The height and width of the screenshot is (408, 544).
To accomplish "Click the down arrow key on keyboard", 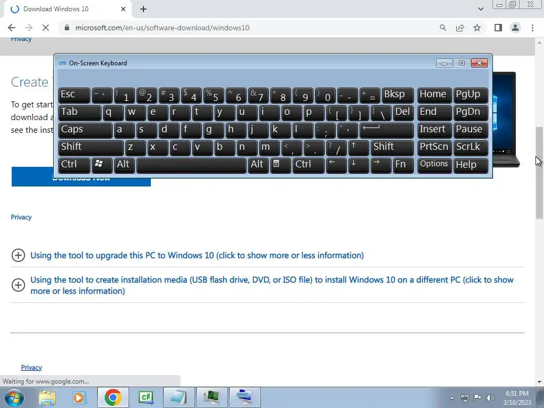I will tap(359, 165).
